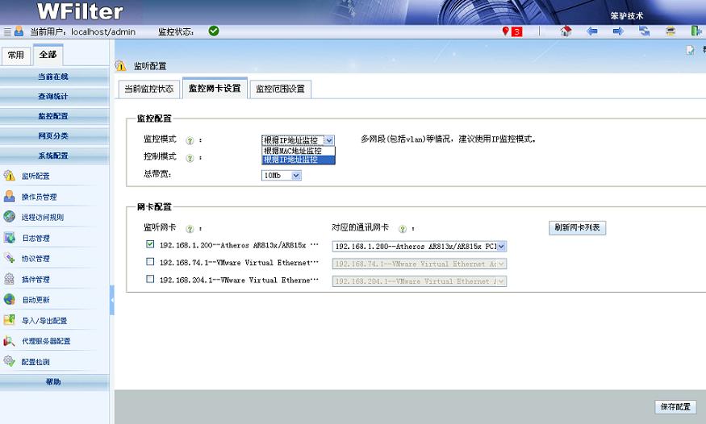The width and height of the screenshot is (706, 424).
Task: Uncheck the 192.168.1.200 Atheros adapter checkbox
Action: [x=150, y=244]
